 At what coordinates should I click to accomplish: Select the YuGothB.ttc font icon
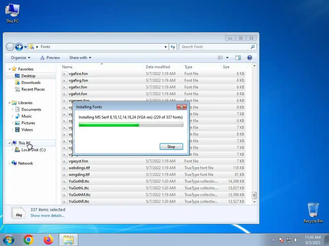(65, 181)
